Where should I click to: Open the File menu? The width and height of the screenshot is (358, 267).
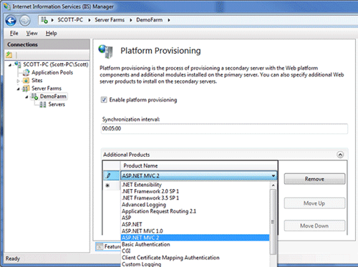[x=14, y=33]
